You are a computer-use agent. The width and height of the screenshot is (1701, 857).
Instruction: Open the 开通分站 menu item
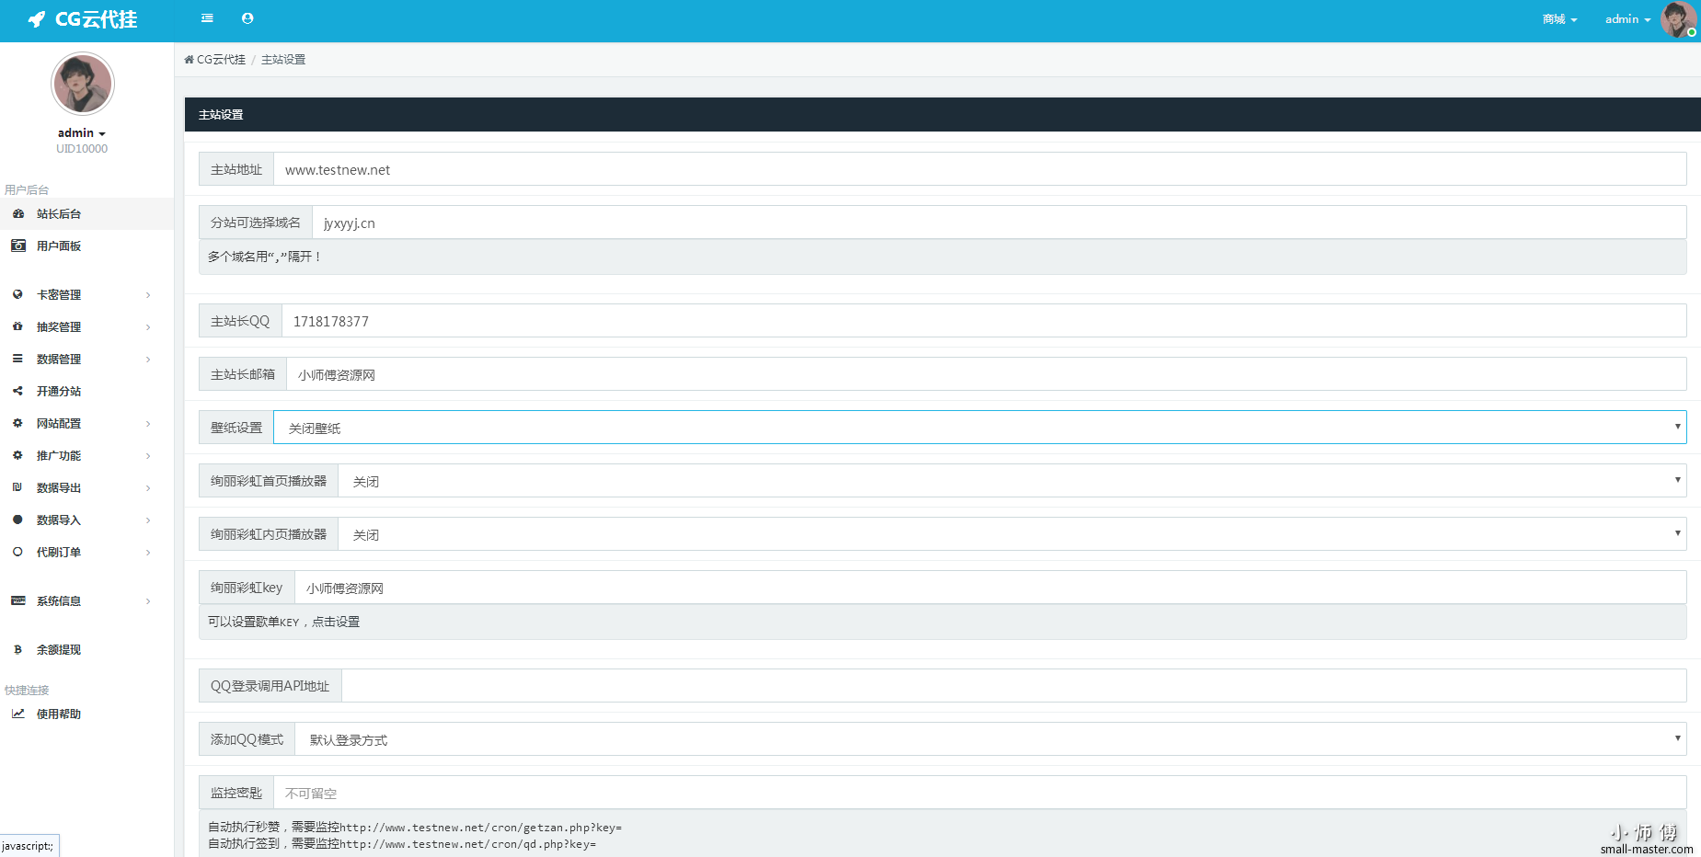click(86, 391)
